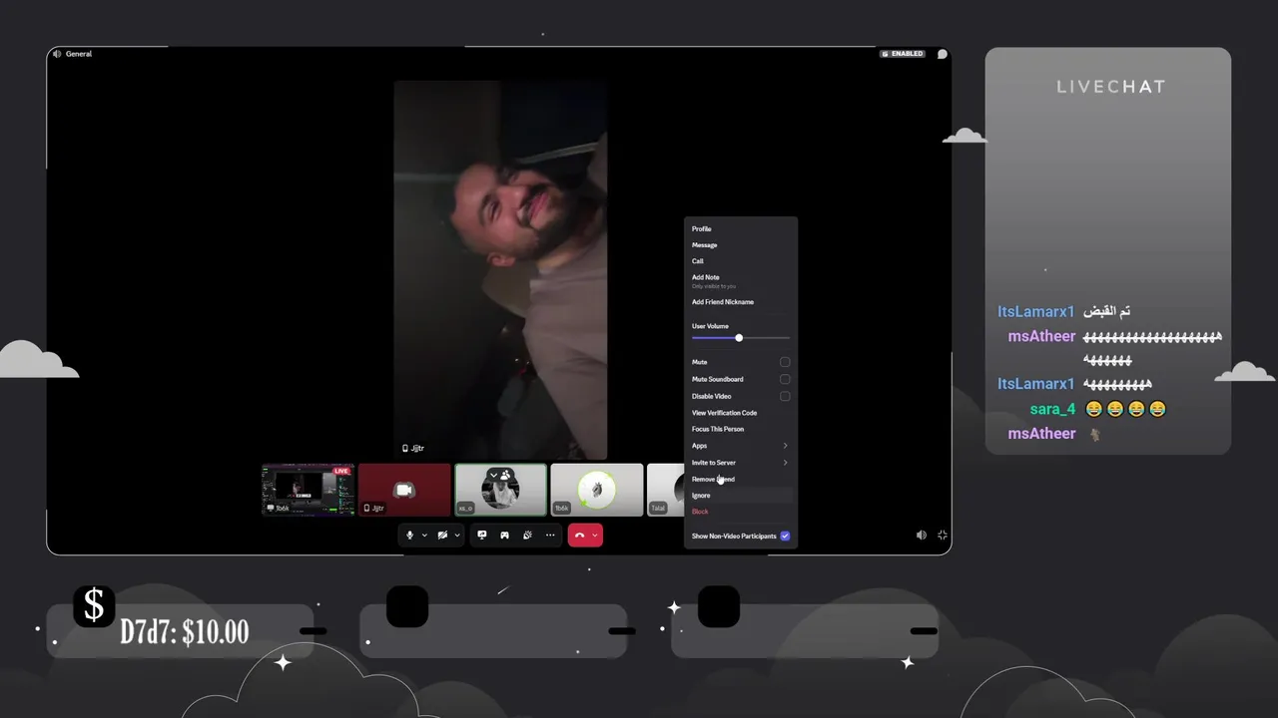The width and height of the screenshot is (1278, 718).
Task: Click the LIVE badge on stream thumbnail
Action: 341,471
